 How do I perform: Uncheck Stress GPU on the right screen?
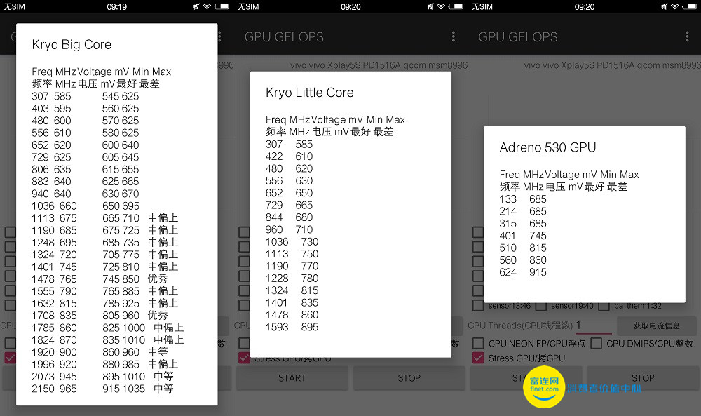coord(478,358)
